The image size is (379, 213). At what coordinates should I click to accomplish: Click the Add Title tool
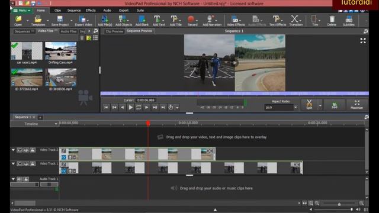pyautogui.click(x=175, y=21)
